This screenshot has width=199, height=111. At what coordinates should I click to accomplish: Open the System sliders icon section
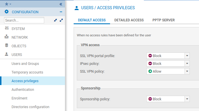click(7, 28)
